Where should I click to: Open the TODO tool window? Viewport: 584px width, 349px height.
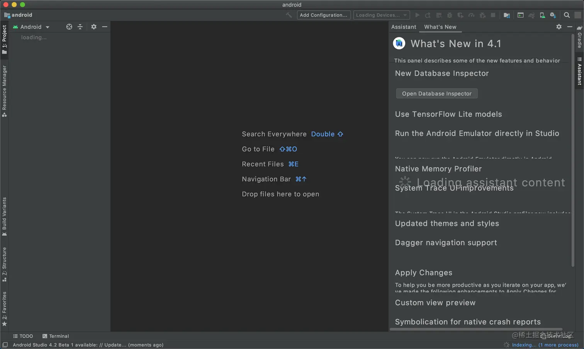tap(23, 336)
